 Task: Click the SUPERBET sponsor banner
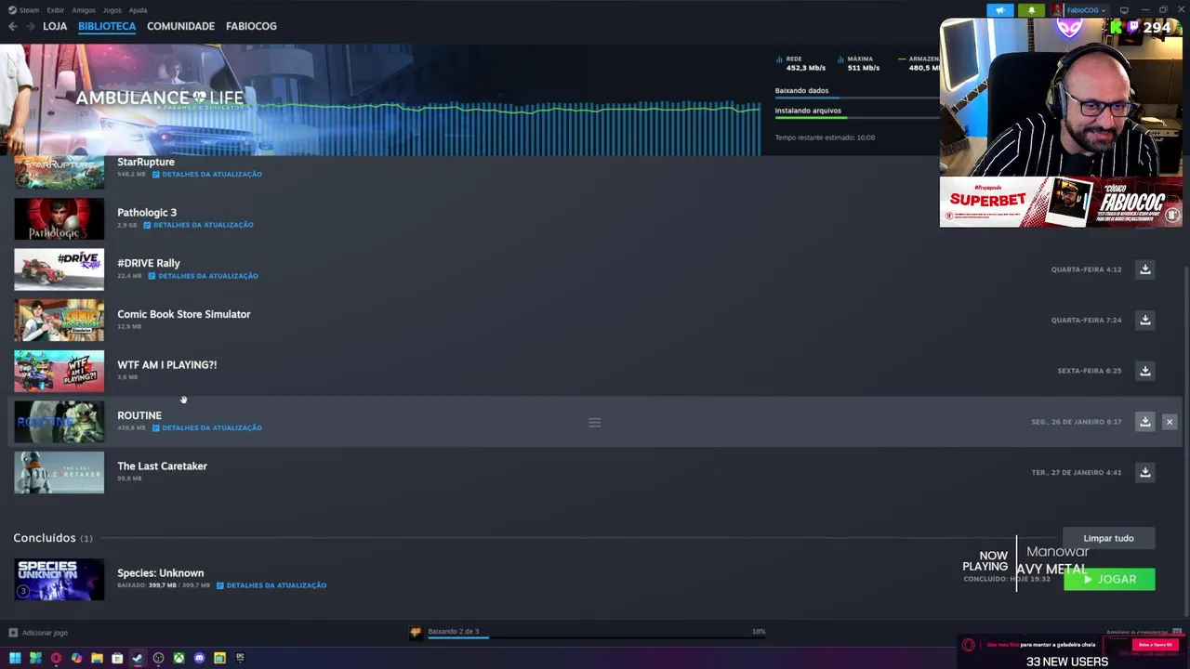point(1061,202)
